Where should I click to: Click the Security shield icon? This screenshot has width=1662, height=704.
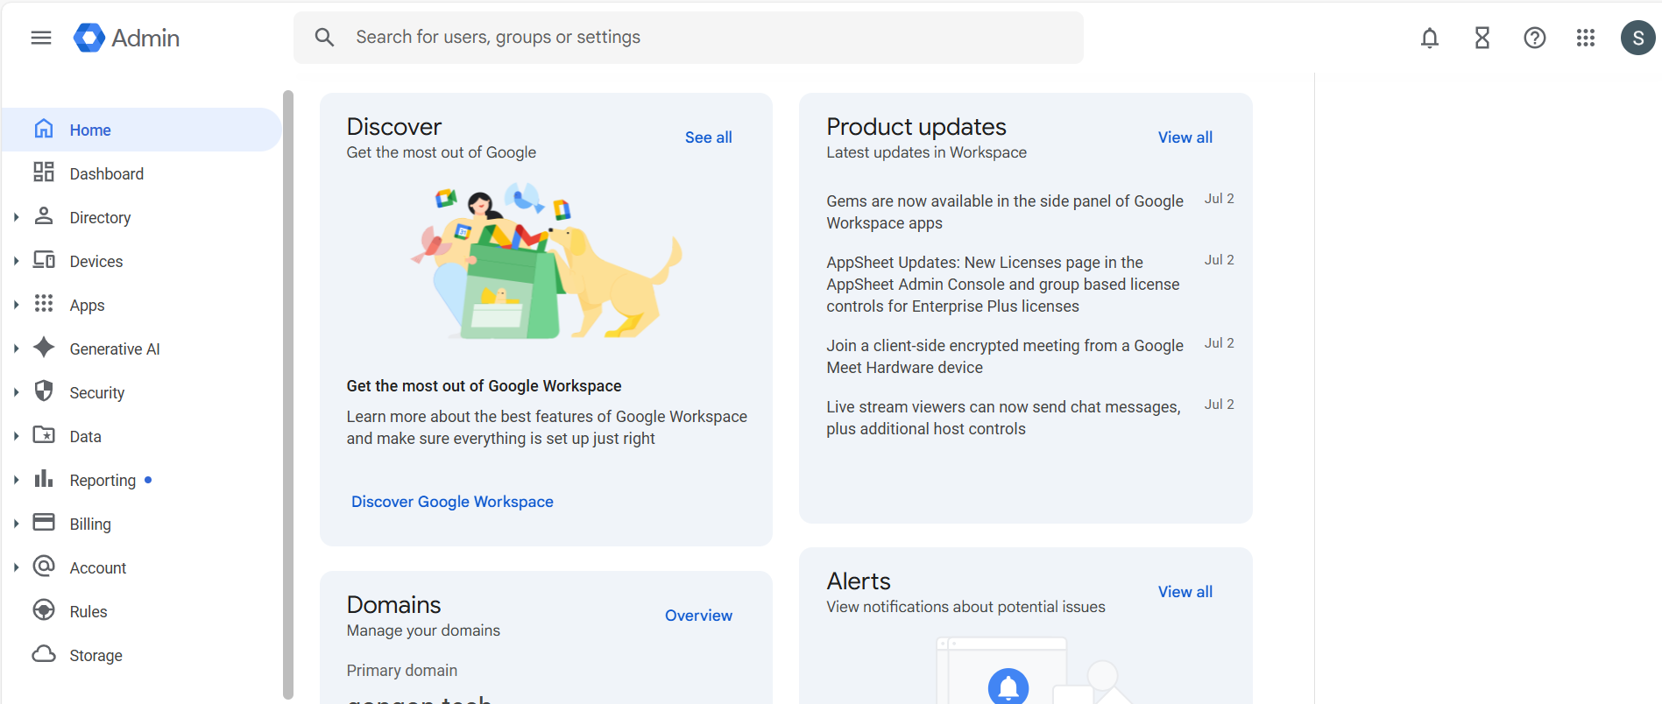pyautogui.click(x=44, y=391)
